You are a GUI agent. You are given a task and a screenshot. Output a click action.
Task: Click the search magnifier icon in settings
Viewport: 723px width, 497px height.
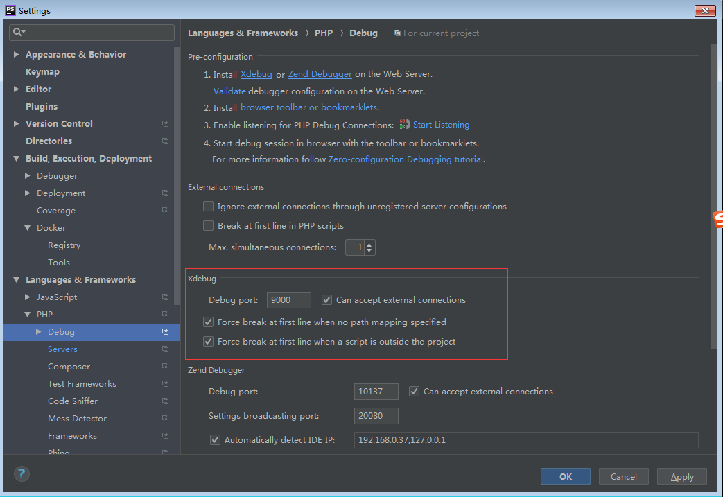tap(17, 33)
